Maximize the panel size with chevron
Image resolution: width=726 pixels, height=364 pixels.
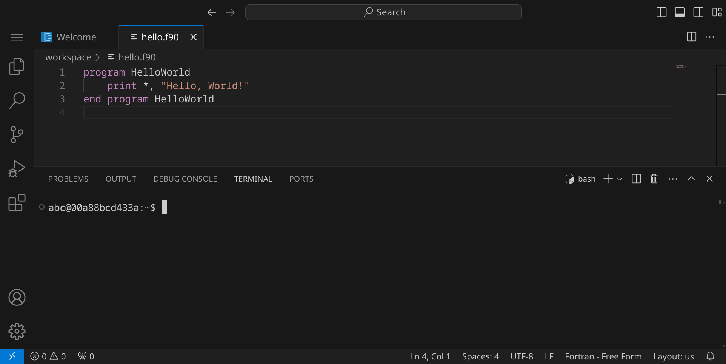(x=691, y=179)
